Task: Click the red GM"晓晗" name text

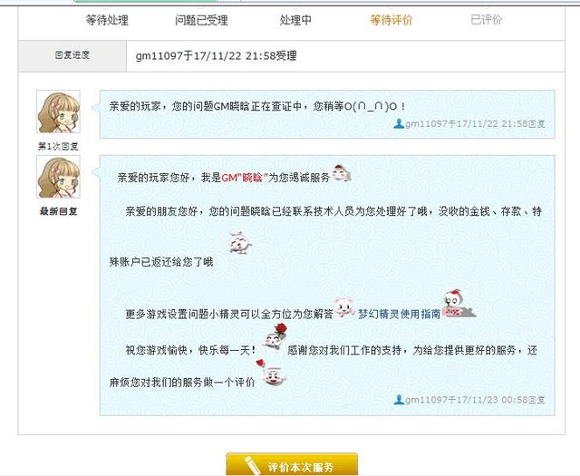Action: pyautogui.click(x=244, y=178)
